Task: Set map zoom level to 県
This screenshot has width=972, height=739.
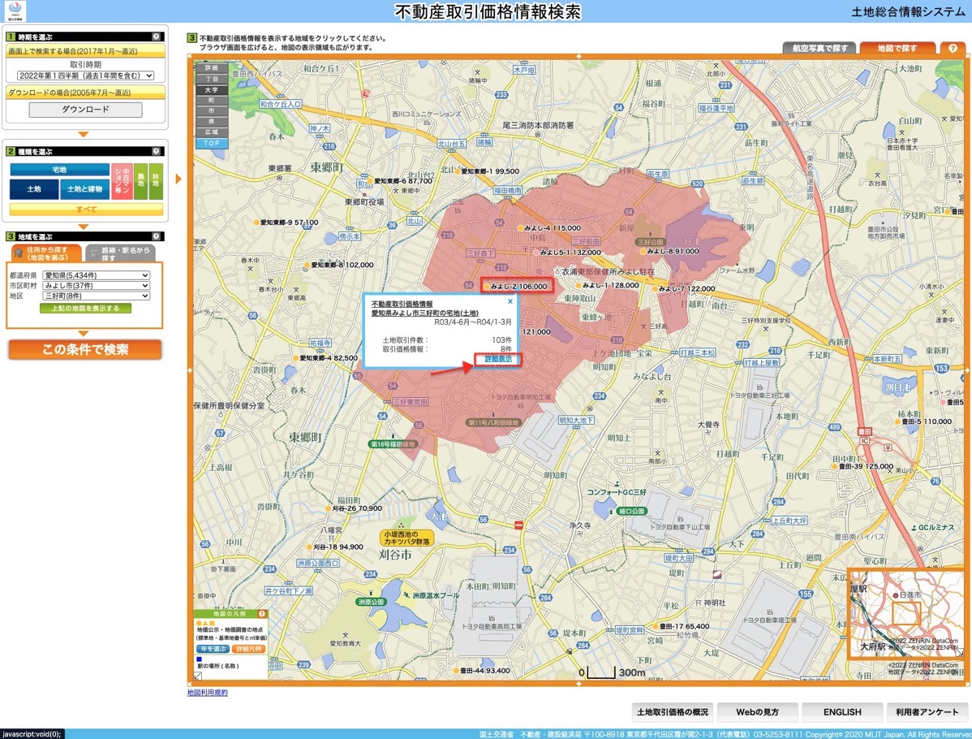Action: point(212,122)
